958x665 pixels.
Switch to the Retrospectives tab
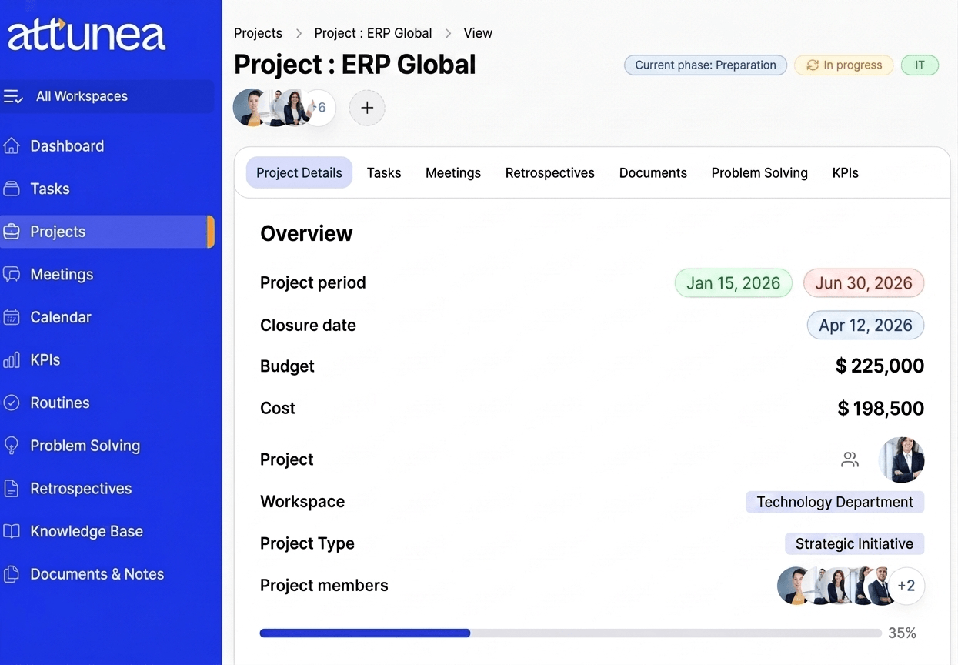(x=550, y=173)
